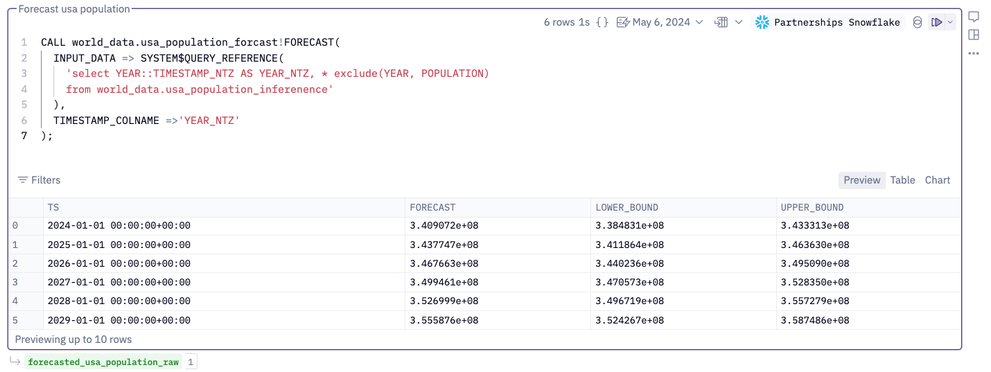Screen dimensions: 991x372
Task: Switch to the Preview tab
Action: coord(862,180)
